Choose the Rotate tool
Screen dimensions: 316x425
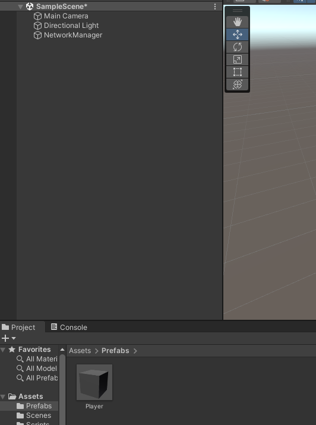coord(237,47)
